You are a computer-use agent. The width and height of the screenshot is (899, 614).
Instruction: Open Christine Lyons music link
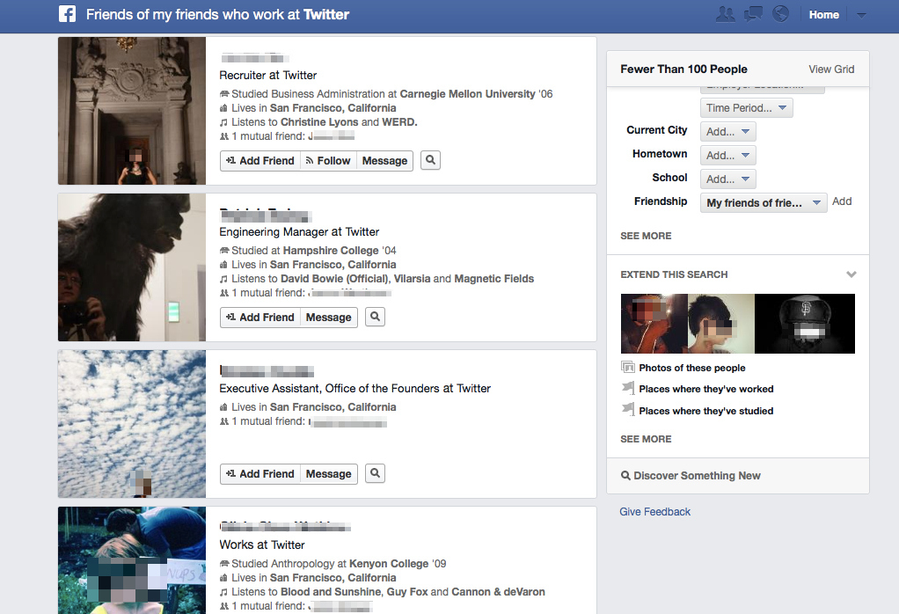[x=319, y=122]
